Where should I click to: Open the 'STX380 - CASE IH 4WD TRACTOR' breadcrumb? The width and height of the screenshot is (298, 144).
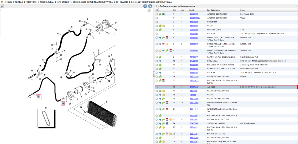93,2
